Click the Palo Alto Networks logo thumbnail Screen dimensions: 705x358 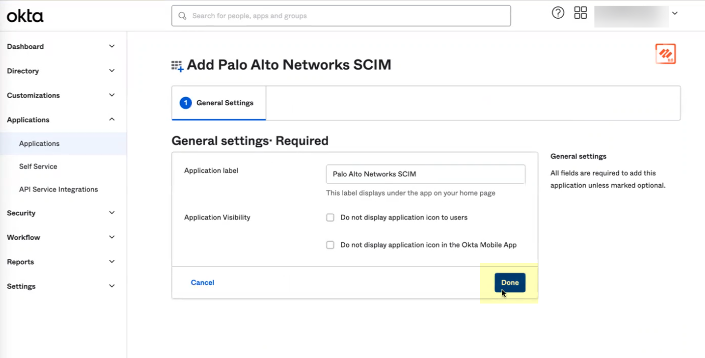(x=666, y=53)
